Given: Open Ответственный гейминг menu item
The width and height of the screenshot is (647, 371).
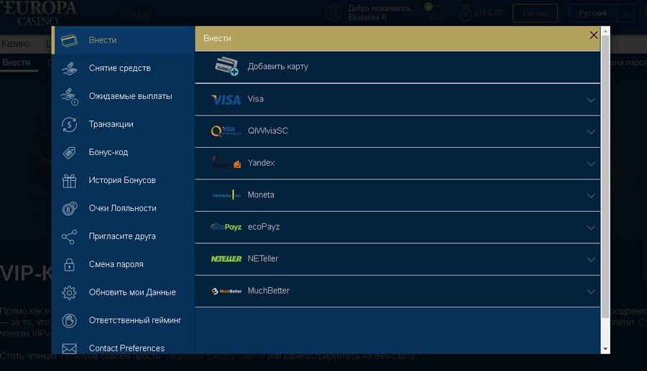Looking at the screenshot, I should click(x=123, y=320).
